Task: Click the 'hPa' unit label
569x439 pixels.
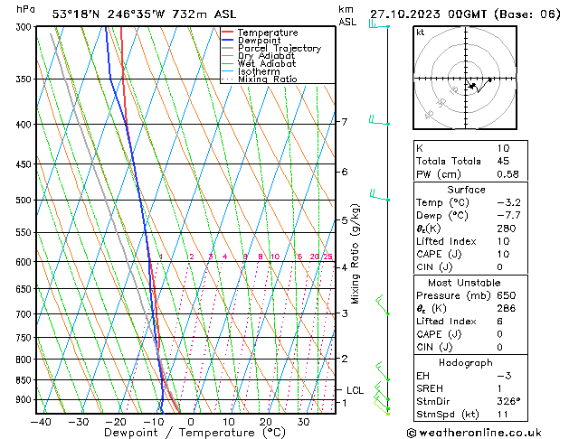Action: (25, 9)
